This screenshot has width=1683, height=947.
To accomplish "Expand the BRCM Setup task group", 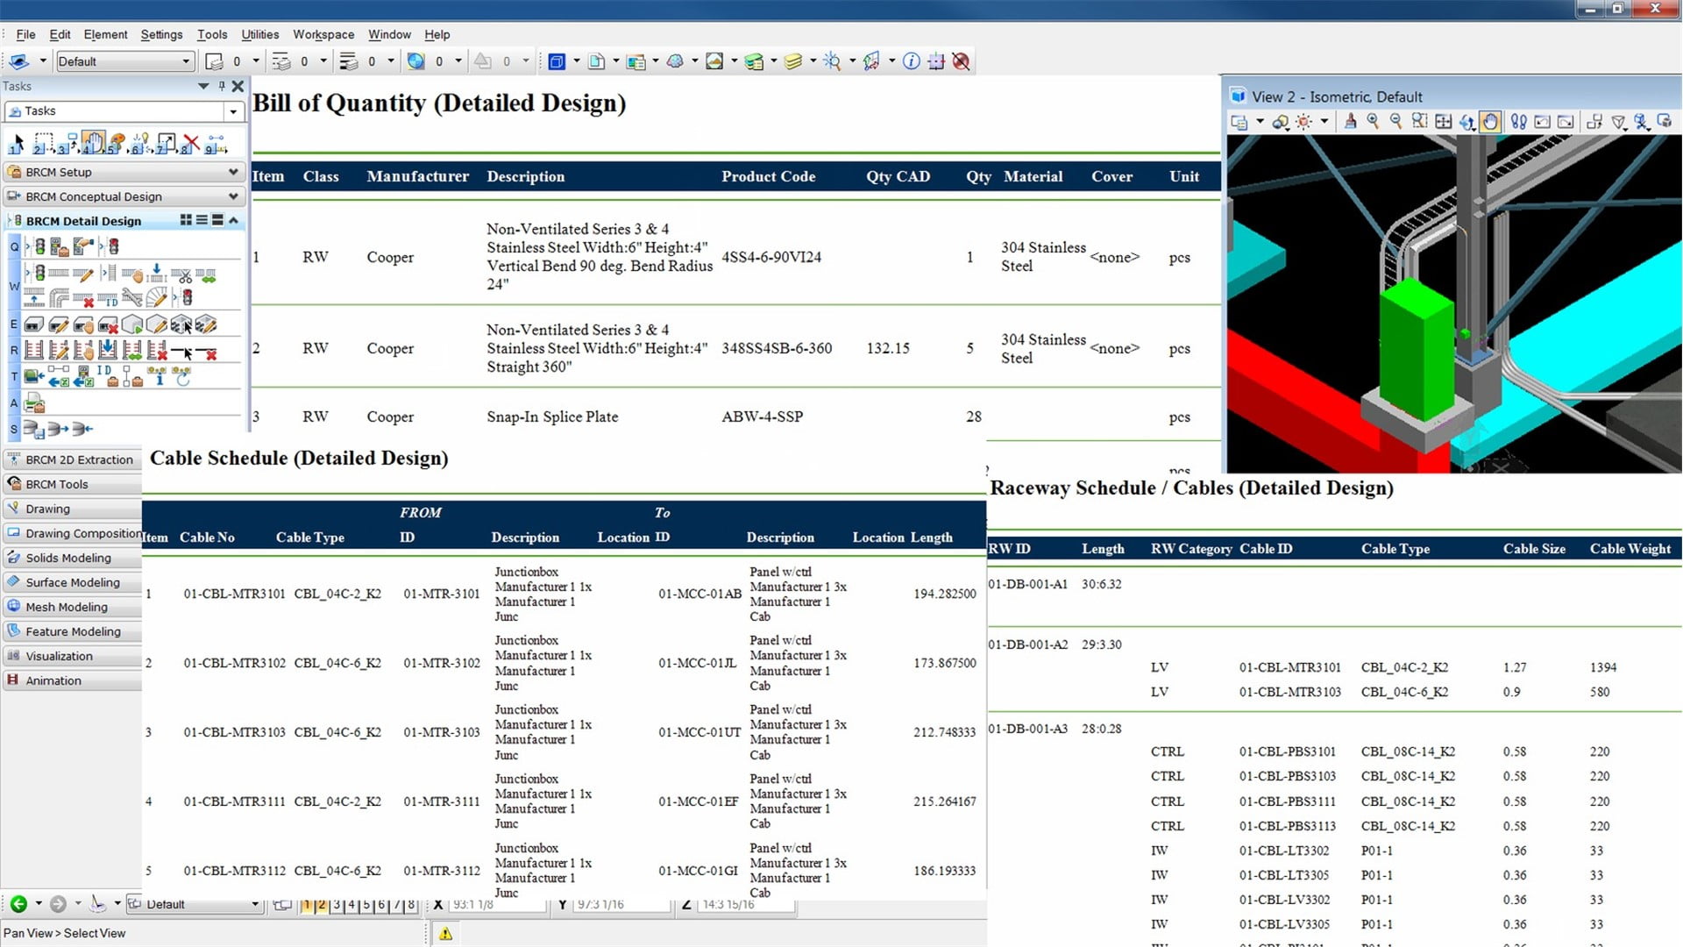I will coord(232,172).
